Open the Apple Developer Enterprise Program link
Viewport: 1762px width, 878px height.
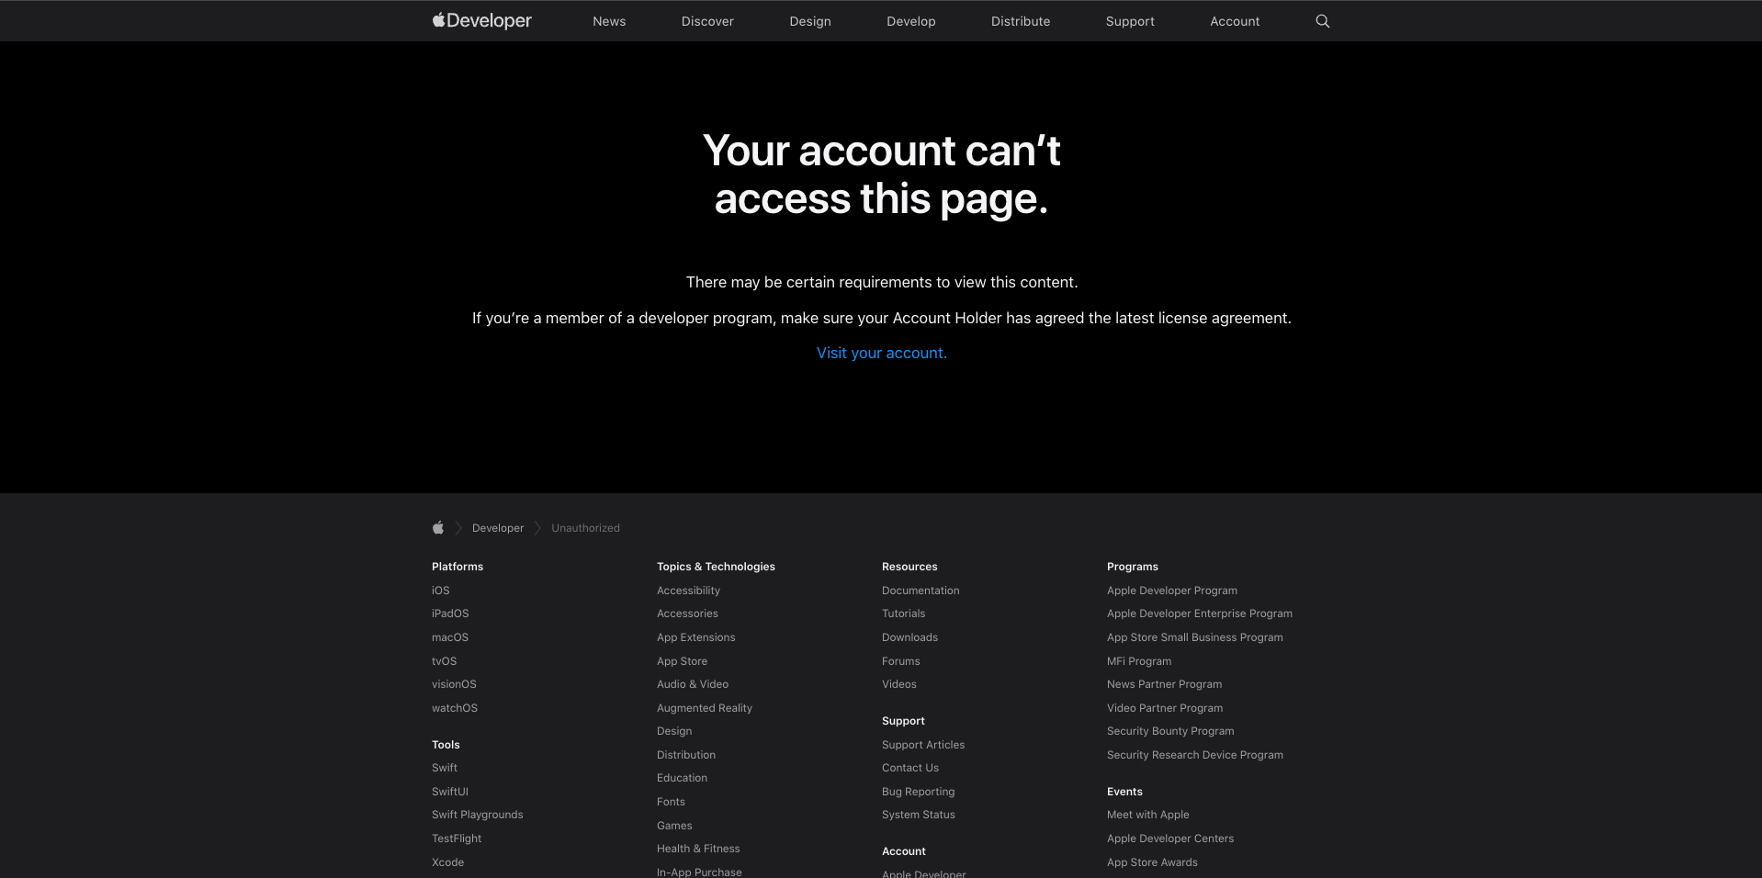click(1200, 613)
